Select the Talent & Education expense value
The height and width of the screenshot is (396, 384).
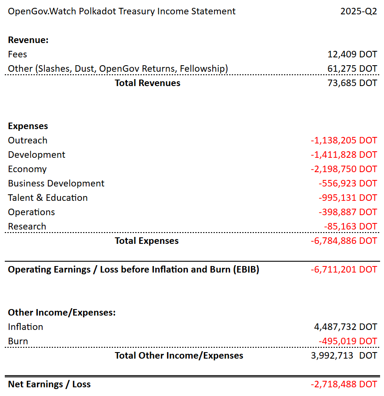point(347,198)
